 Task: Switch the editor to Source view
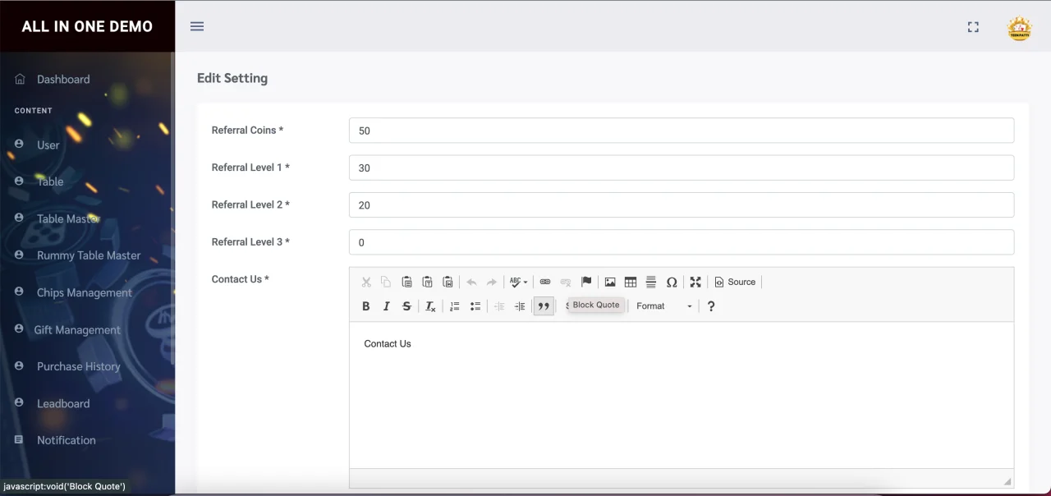click(x=735, y=282)
